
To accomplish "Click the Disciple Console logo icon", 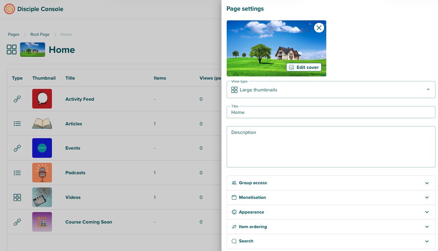I will pyautogui.click(x=9, y=9).
